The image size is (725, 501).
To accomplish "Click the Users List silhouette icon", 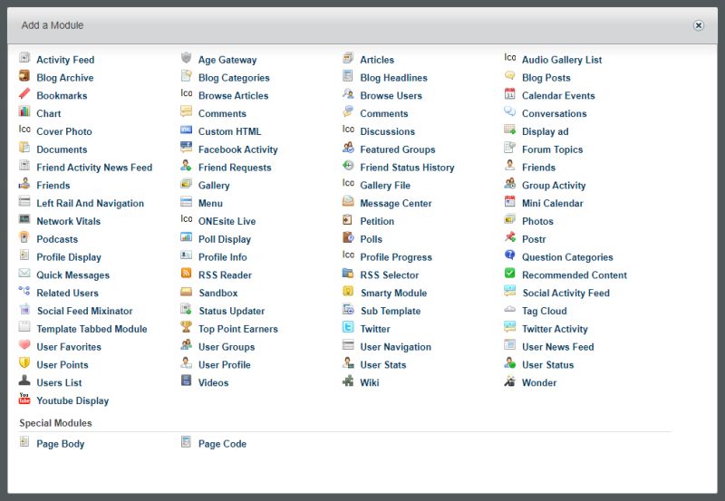I will click(x=24, y=381).
